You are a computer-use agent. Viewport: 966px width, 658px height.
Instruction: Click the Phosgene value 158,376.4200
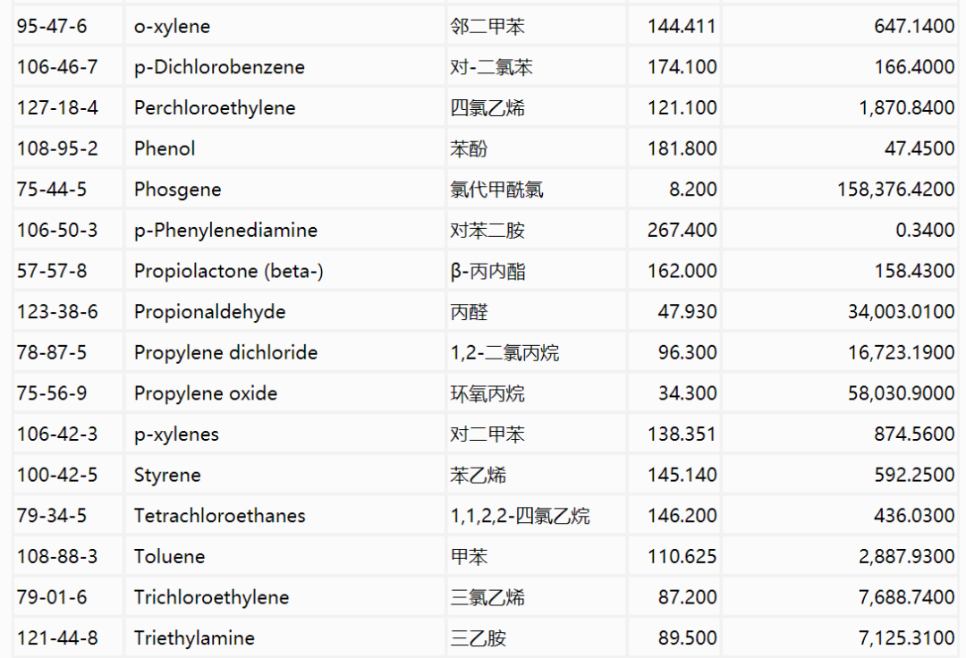(x=895, y=190)
